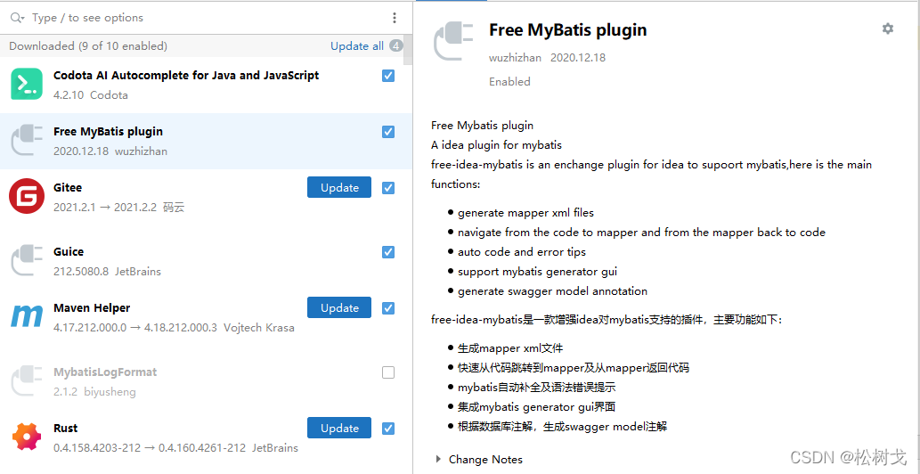The width and height of the screenshot is (920, 474).
Task: Click the Enabled status label
Action: point(509,82)
